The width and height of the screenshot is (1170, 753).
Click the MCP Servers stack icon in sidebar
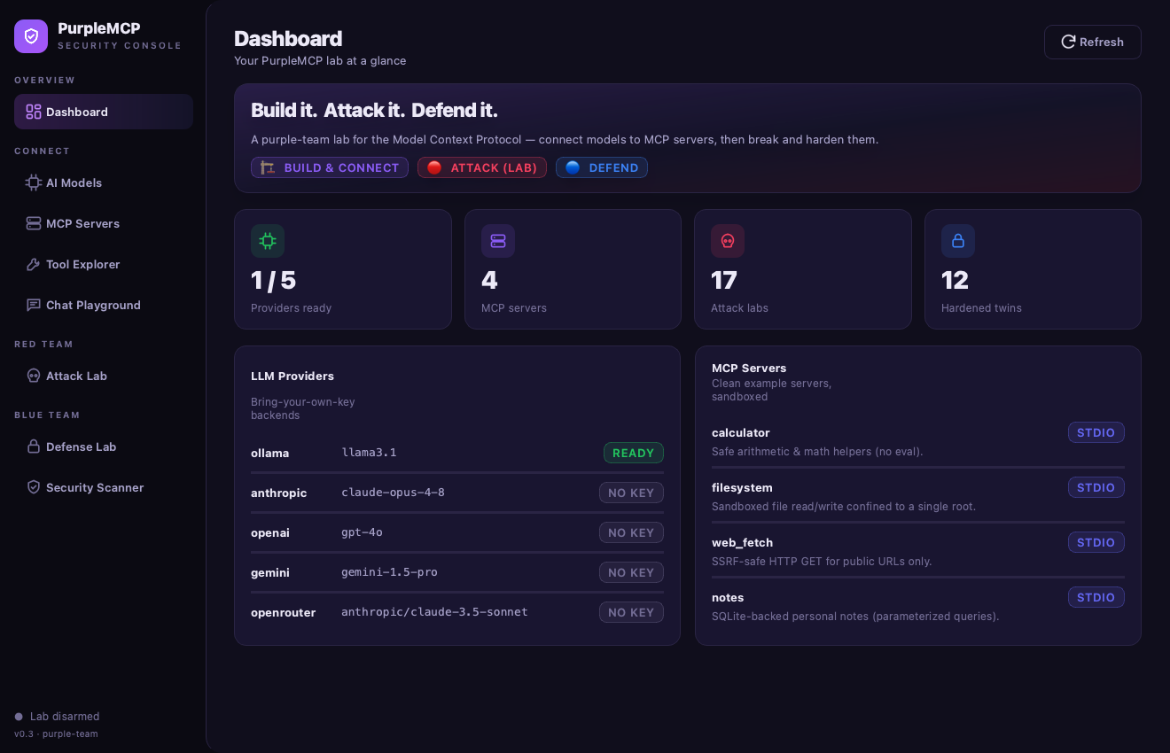point(34,223)
